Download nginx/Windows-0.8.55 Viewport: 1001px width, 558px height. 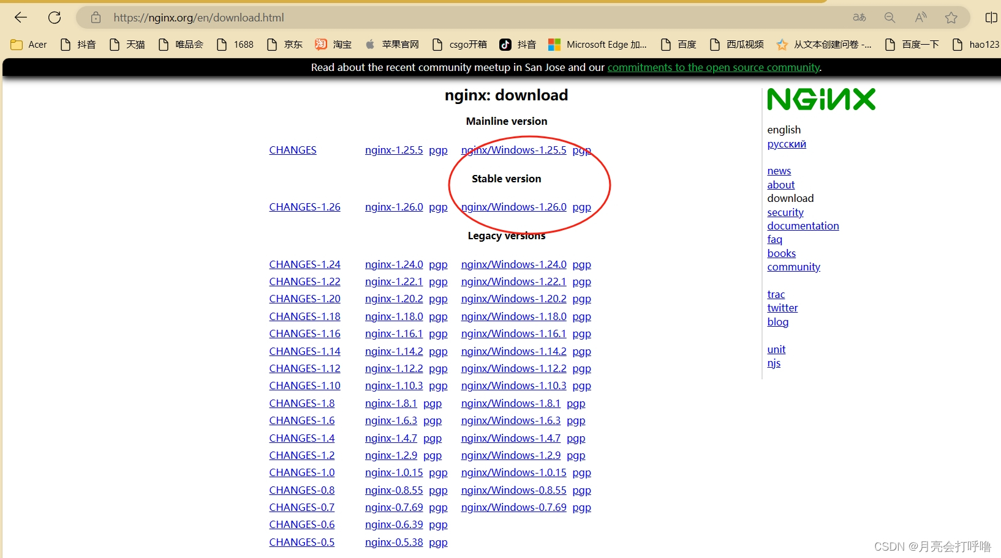click(513, 490)
